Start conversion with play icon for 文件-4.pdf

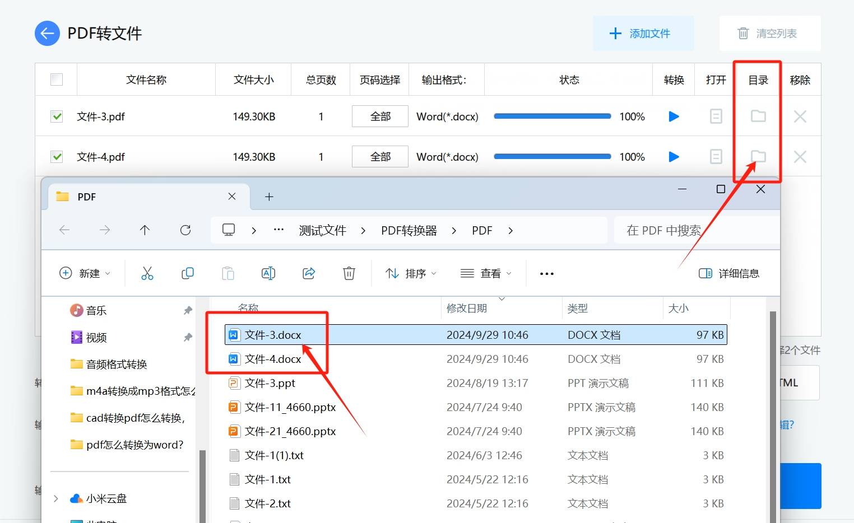tap(674, 157)
